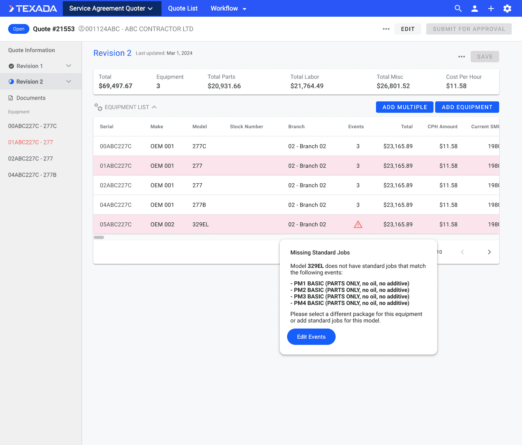
Task: Click ADD EQUIPMENT button
Action: pyautogui.click(x=467, y=107)
